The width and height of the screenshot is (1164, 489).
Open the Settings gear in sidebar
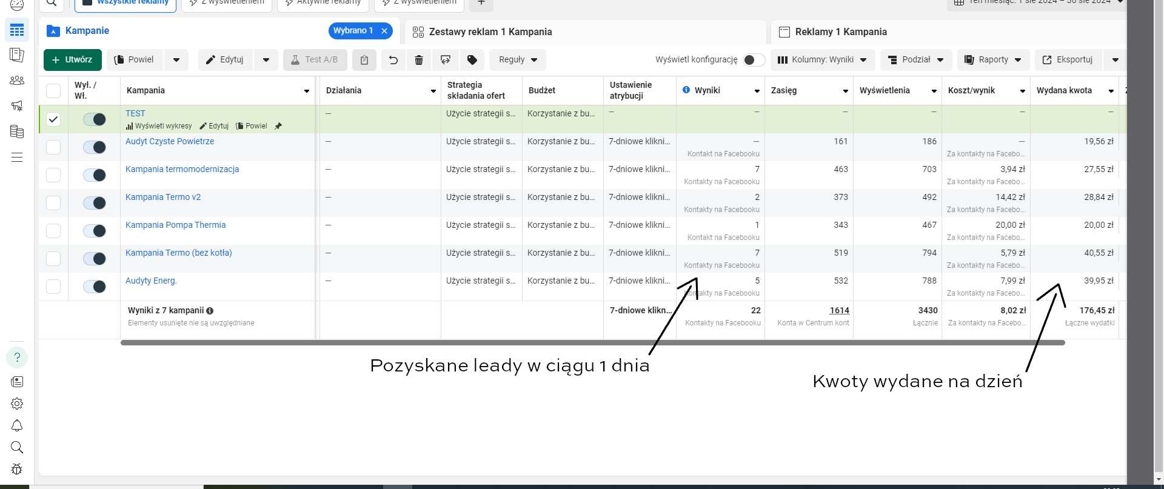(x=17, y=404)
